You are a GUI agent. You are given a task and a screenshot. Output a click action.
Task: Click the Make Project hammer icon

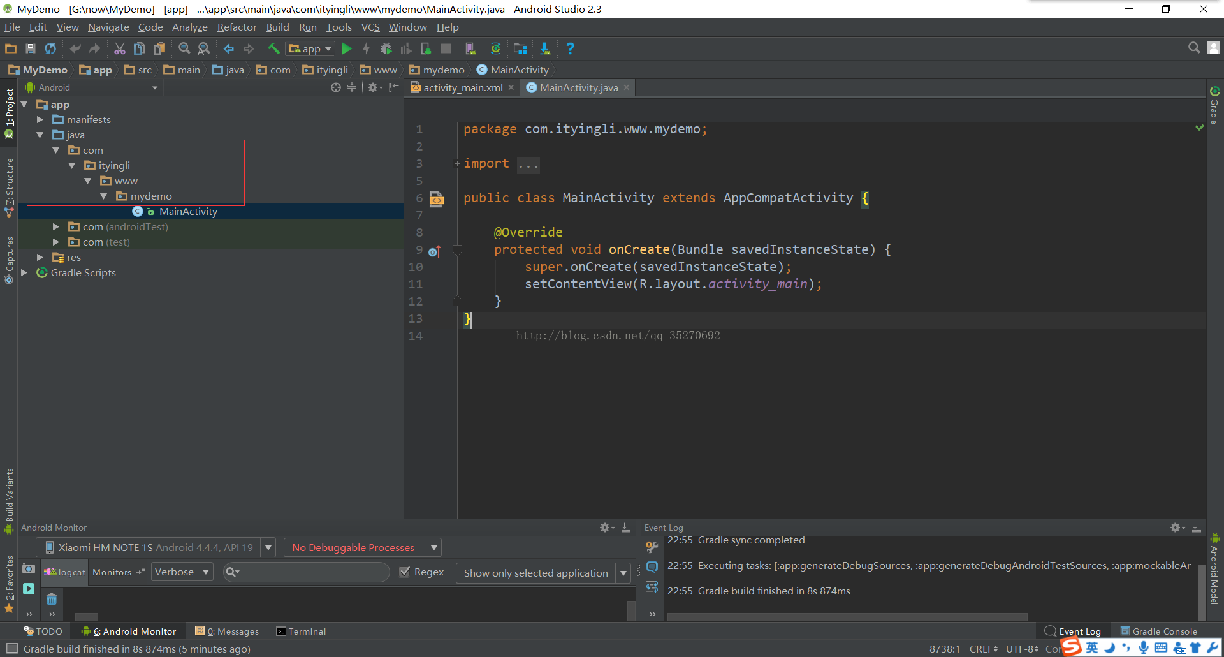tap(273, 48)
